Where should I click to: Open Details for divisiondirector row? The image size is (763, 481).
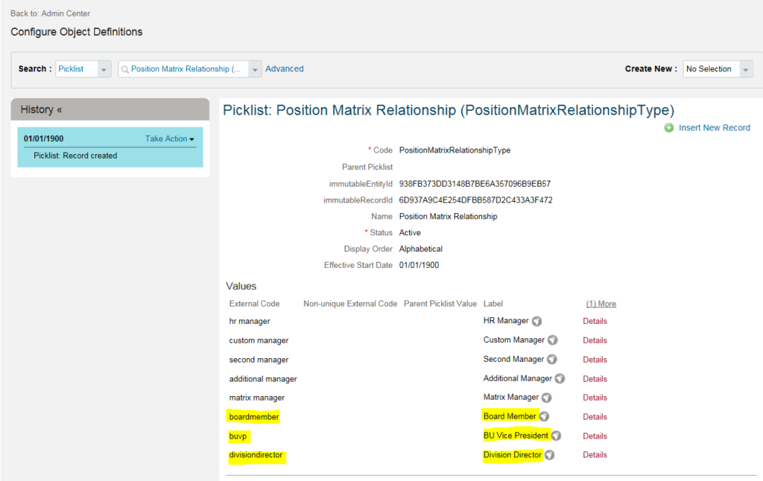(595, 455)
